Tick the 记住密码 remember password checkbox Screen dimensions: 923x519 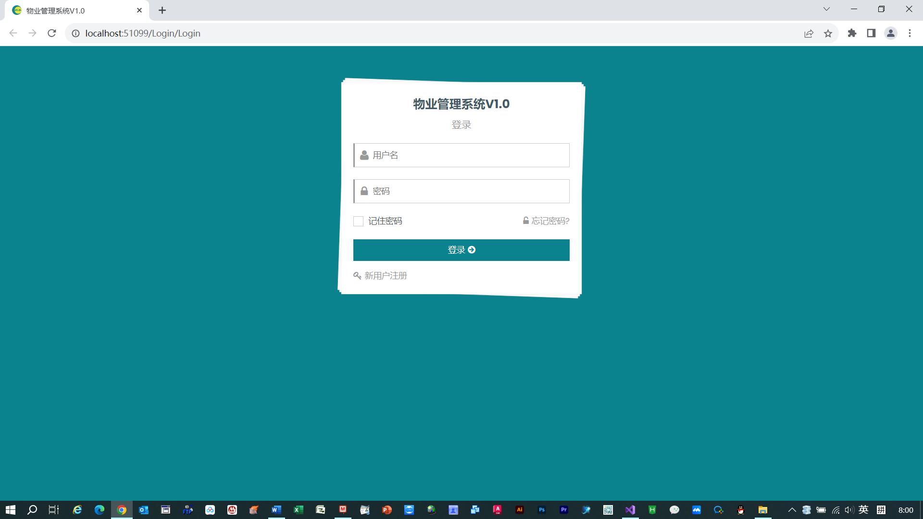[x=358, y=221]
